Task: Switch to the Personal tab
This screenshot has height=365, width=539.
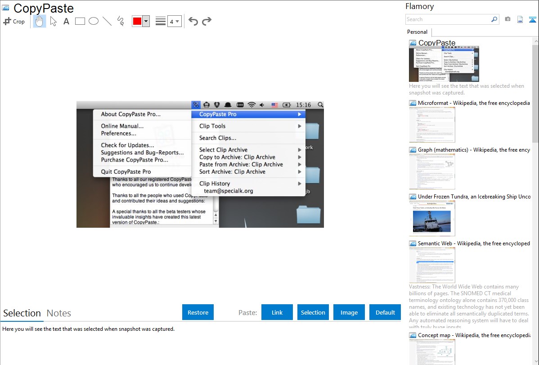Action: pyautogui.click(x=418, y=32)
